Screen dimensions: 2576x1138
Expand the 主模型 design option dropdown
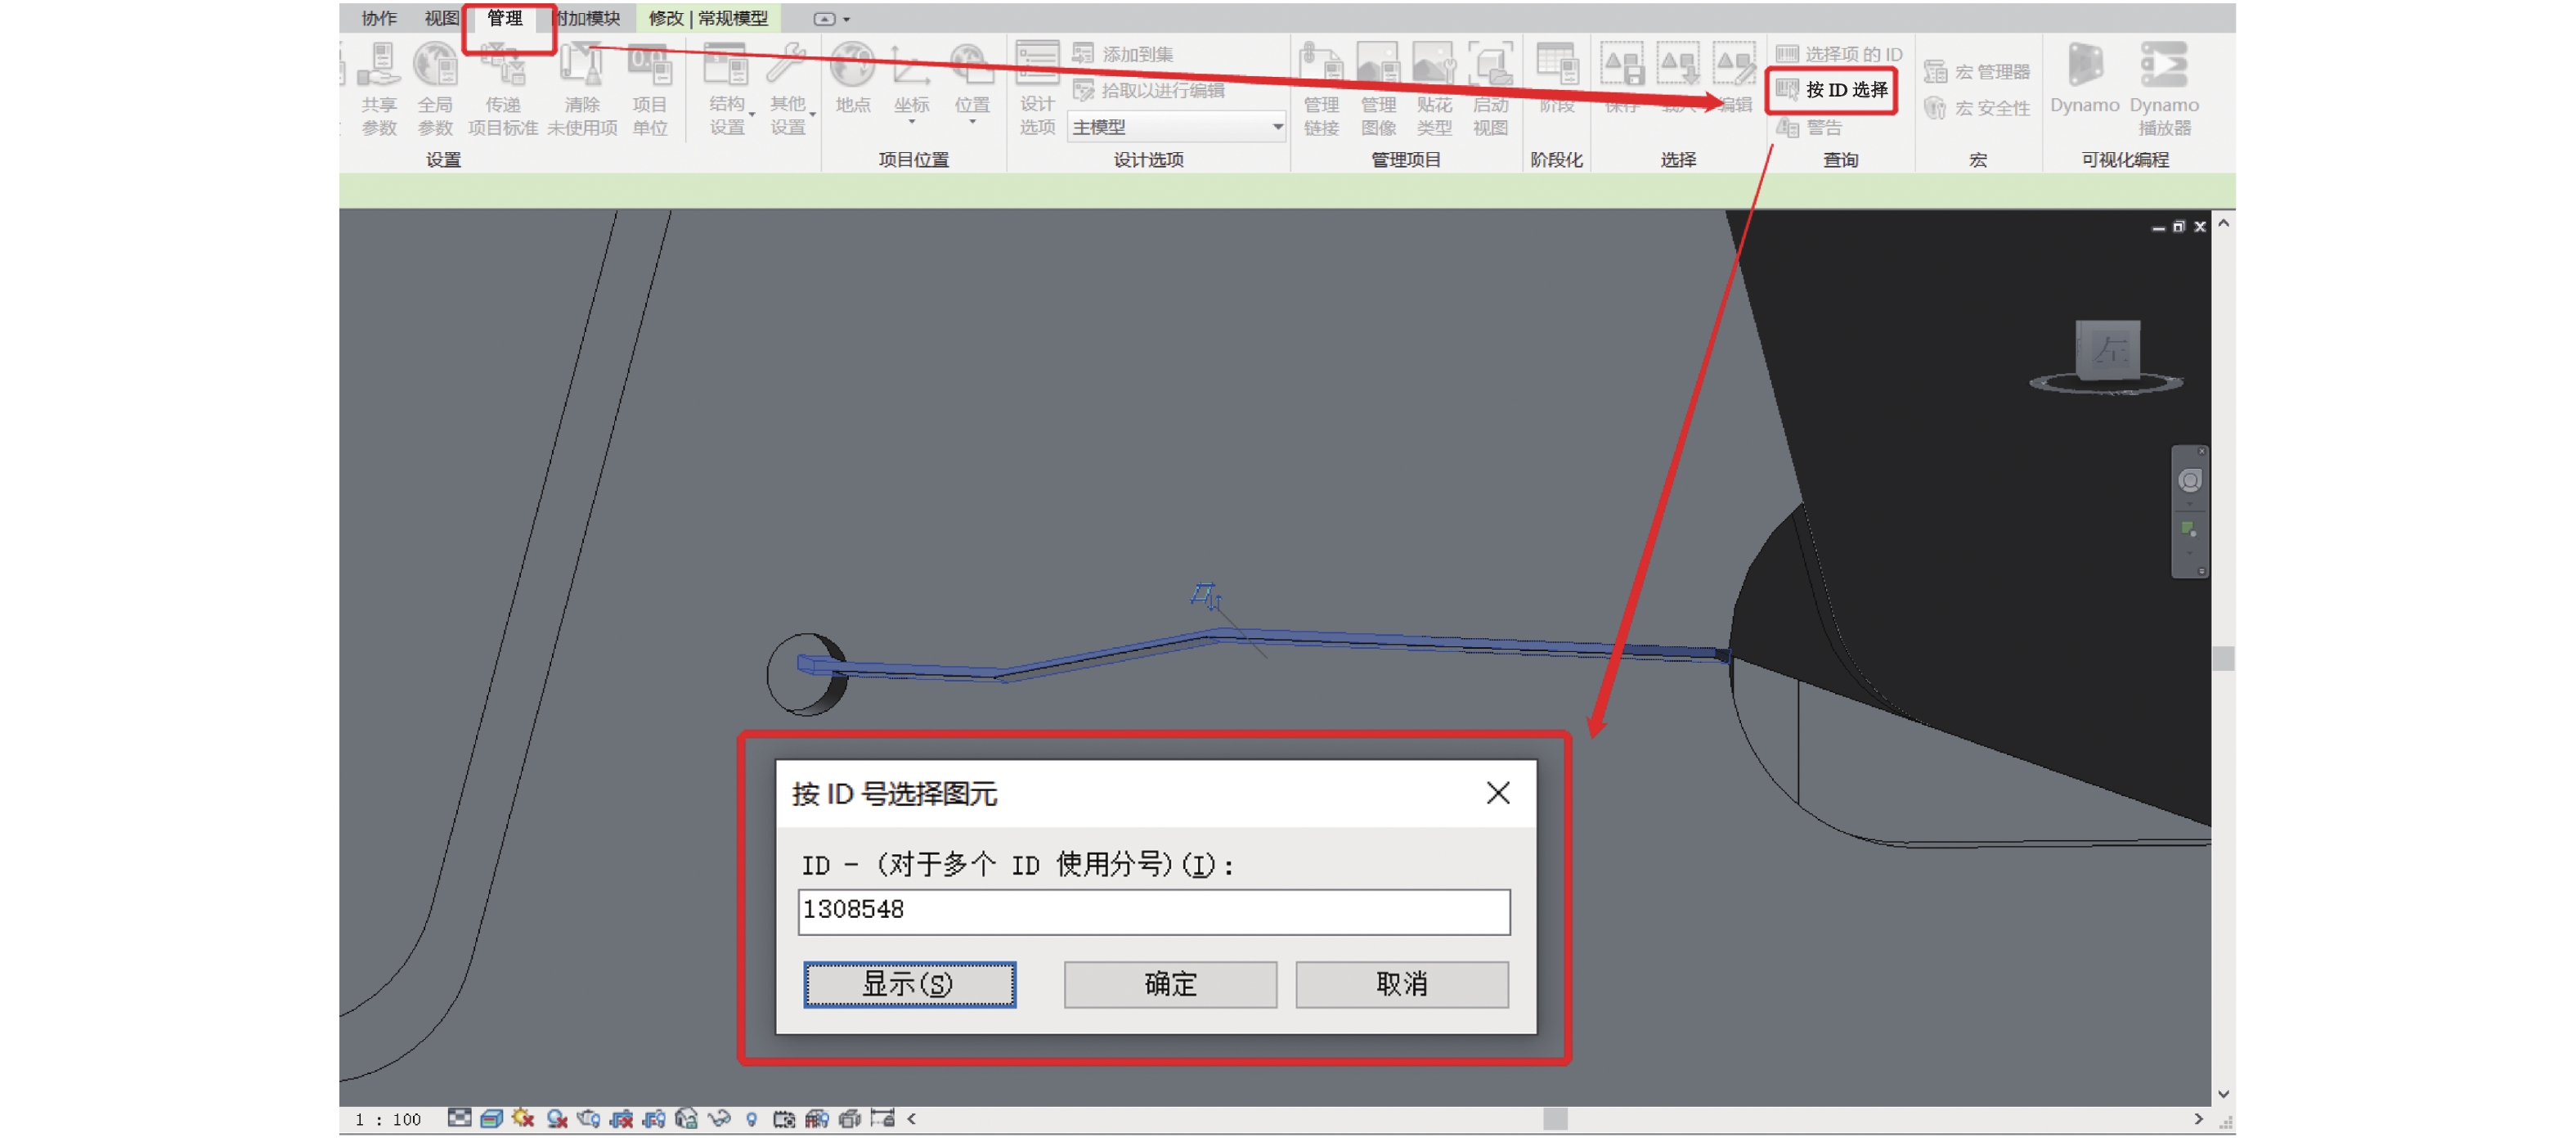tap(1277, 127)
